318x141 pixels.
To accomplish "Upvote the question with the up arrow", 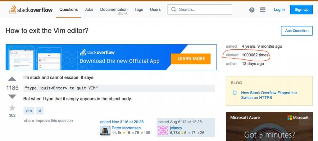I will (12, 79).
